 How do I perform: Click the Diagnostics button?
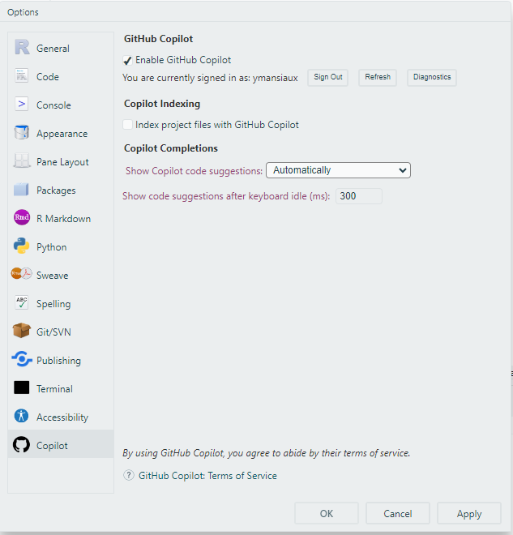pos(432,78)
